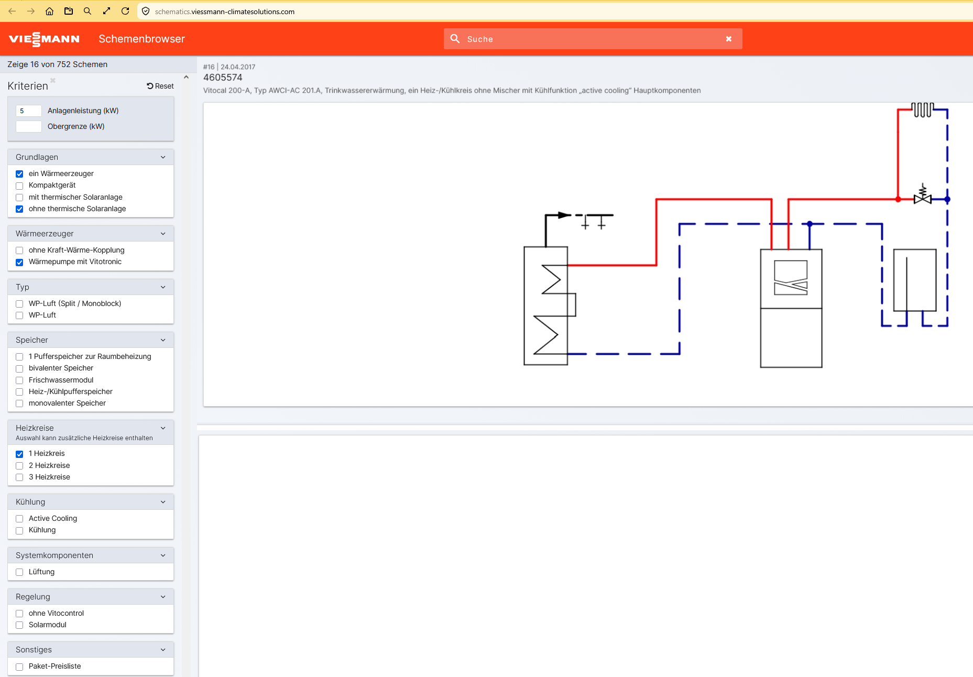The height and width of the screenshot is (677, 973).
Task: Click the browser magnifier search icon
Action: [88, 11]
